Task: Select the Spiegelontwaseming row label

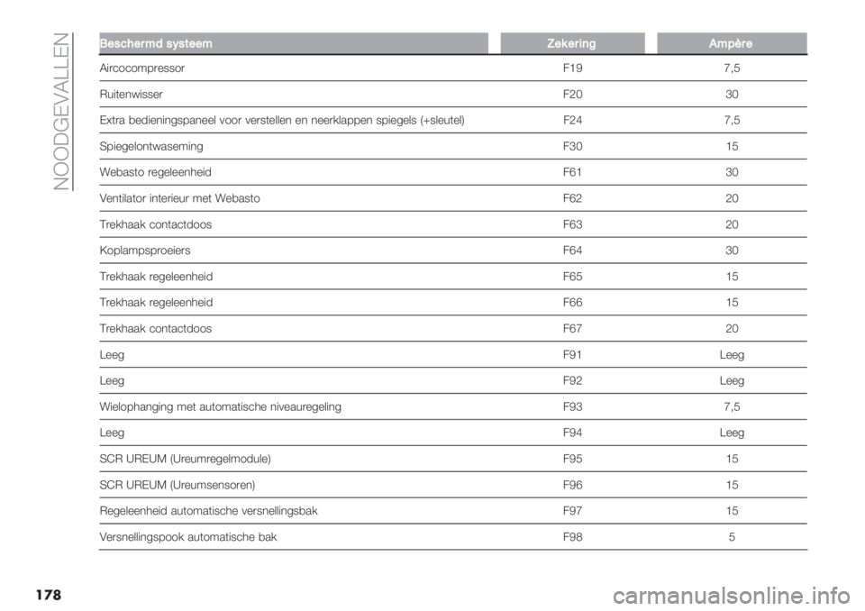Action: click(151, 146)
